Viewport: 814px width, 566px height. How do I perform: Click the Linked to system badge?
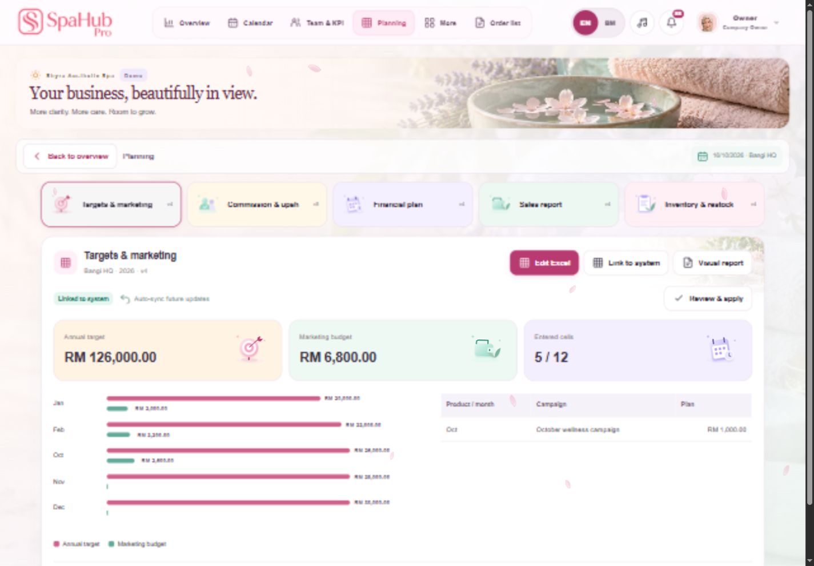point(83,298)
